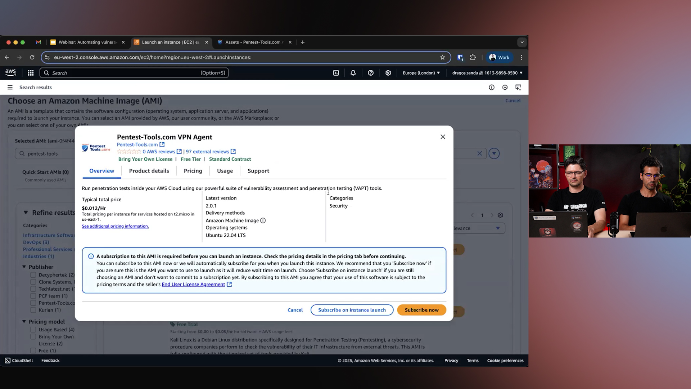Check the Decyphertek publisher filter

33,275
